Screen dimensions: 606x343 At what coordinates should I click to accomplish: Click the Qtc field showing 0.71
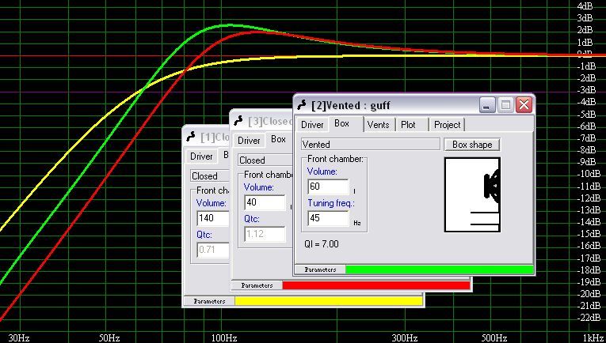point(213,250)
